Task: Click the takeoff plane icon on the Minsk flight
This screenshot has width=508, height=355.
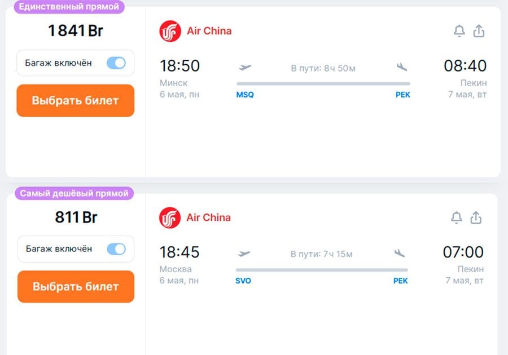Action: point(245,67)
